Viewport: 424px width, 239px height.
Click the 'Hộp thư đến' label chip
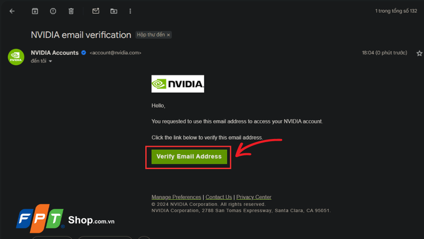coord(151,35)
